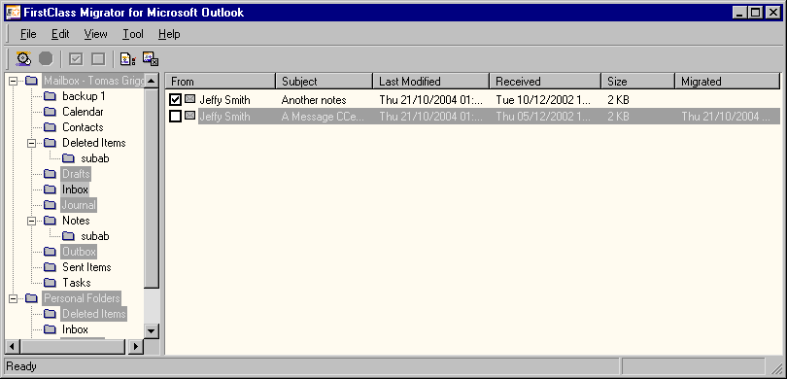Sort by the Size column header
This screenshot has height=379, width=787.
coord(638,82)
